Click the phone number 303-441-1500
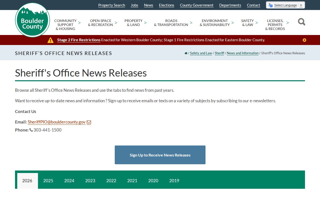This screenshot has width=320, height=200. [x=47, y=130]
